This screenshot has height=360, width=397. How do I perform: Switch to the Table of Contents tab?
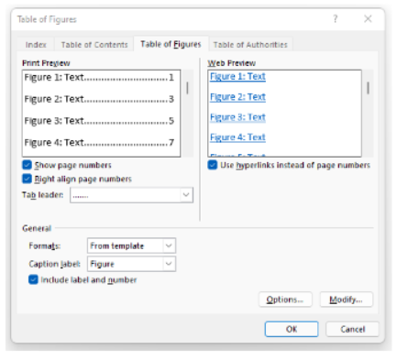94,45
